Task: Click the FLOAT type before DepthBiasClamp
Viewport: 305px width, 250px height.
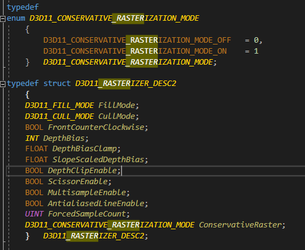Action: point(37,149)
